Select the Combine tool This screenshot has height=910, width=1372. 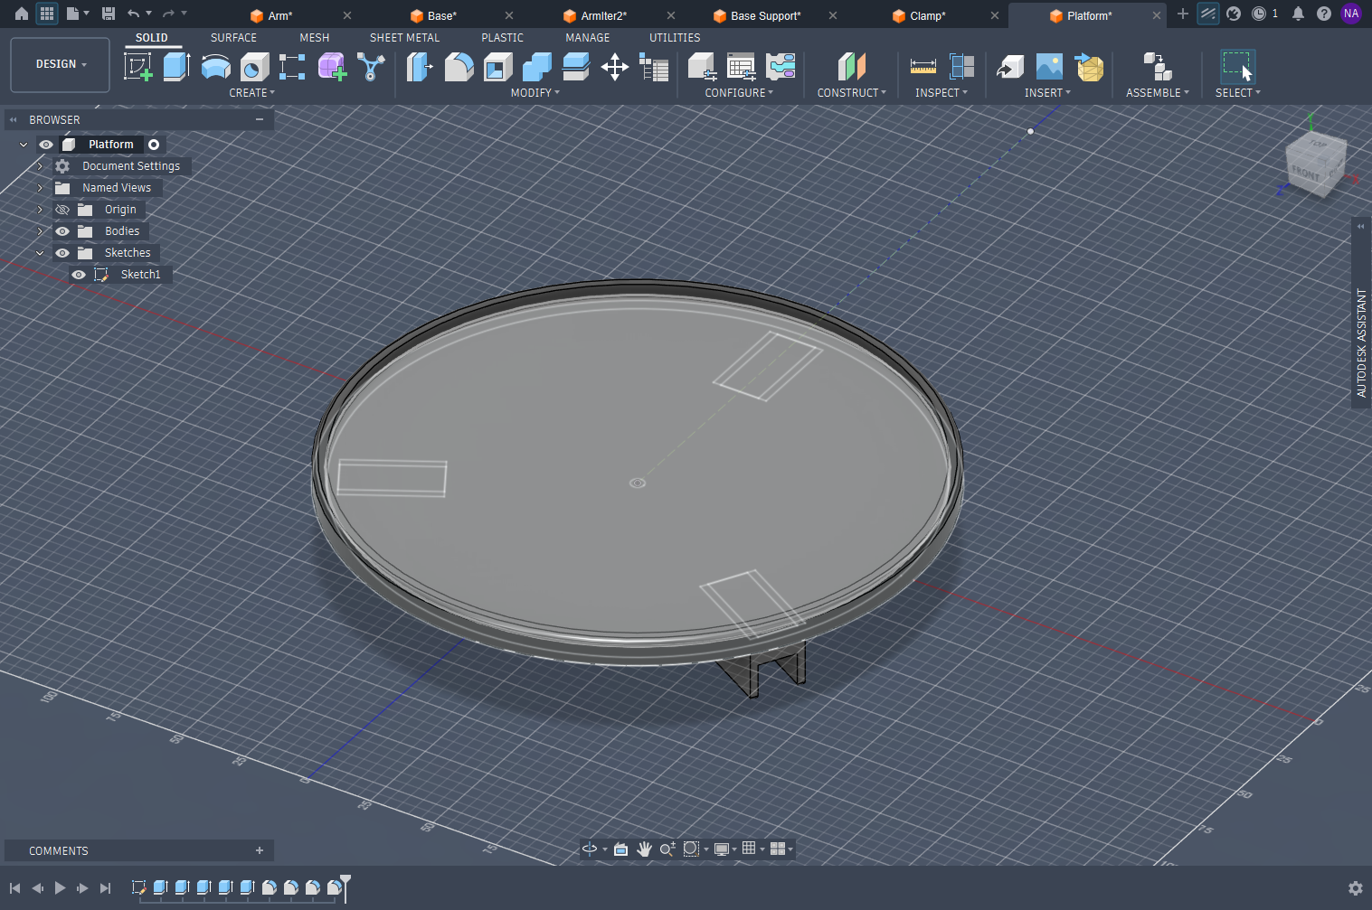pos(536,67)
